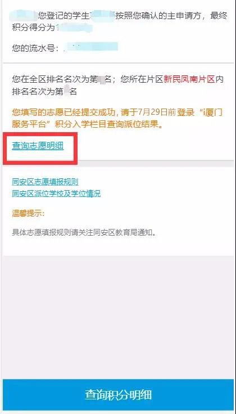
Task: Open the 查询志愿明细 link
Action: 38,146
